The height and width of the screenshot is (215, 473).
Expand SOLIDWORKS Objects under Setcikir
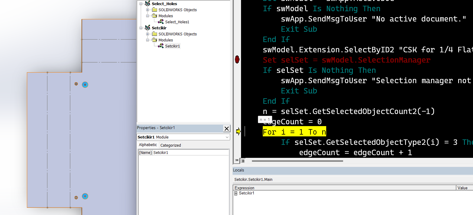click(148, 34)
